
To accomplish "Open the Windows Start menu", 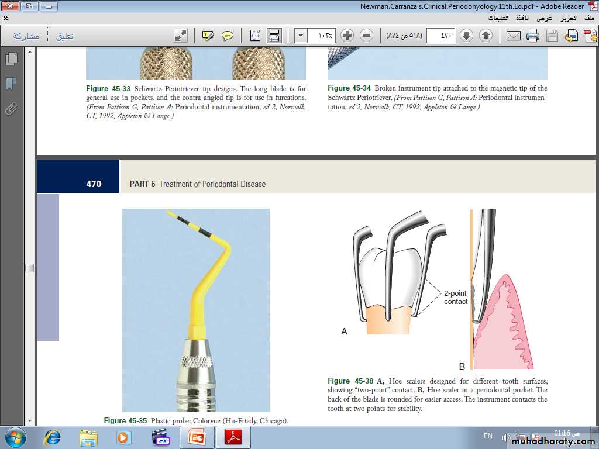I will coord(15,437).
